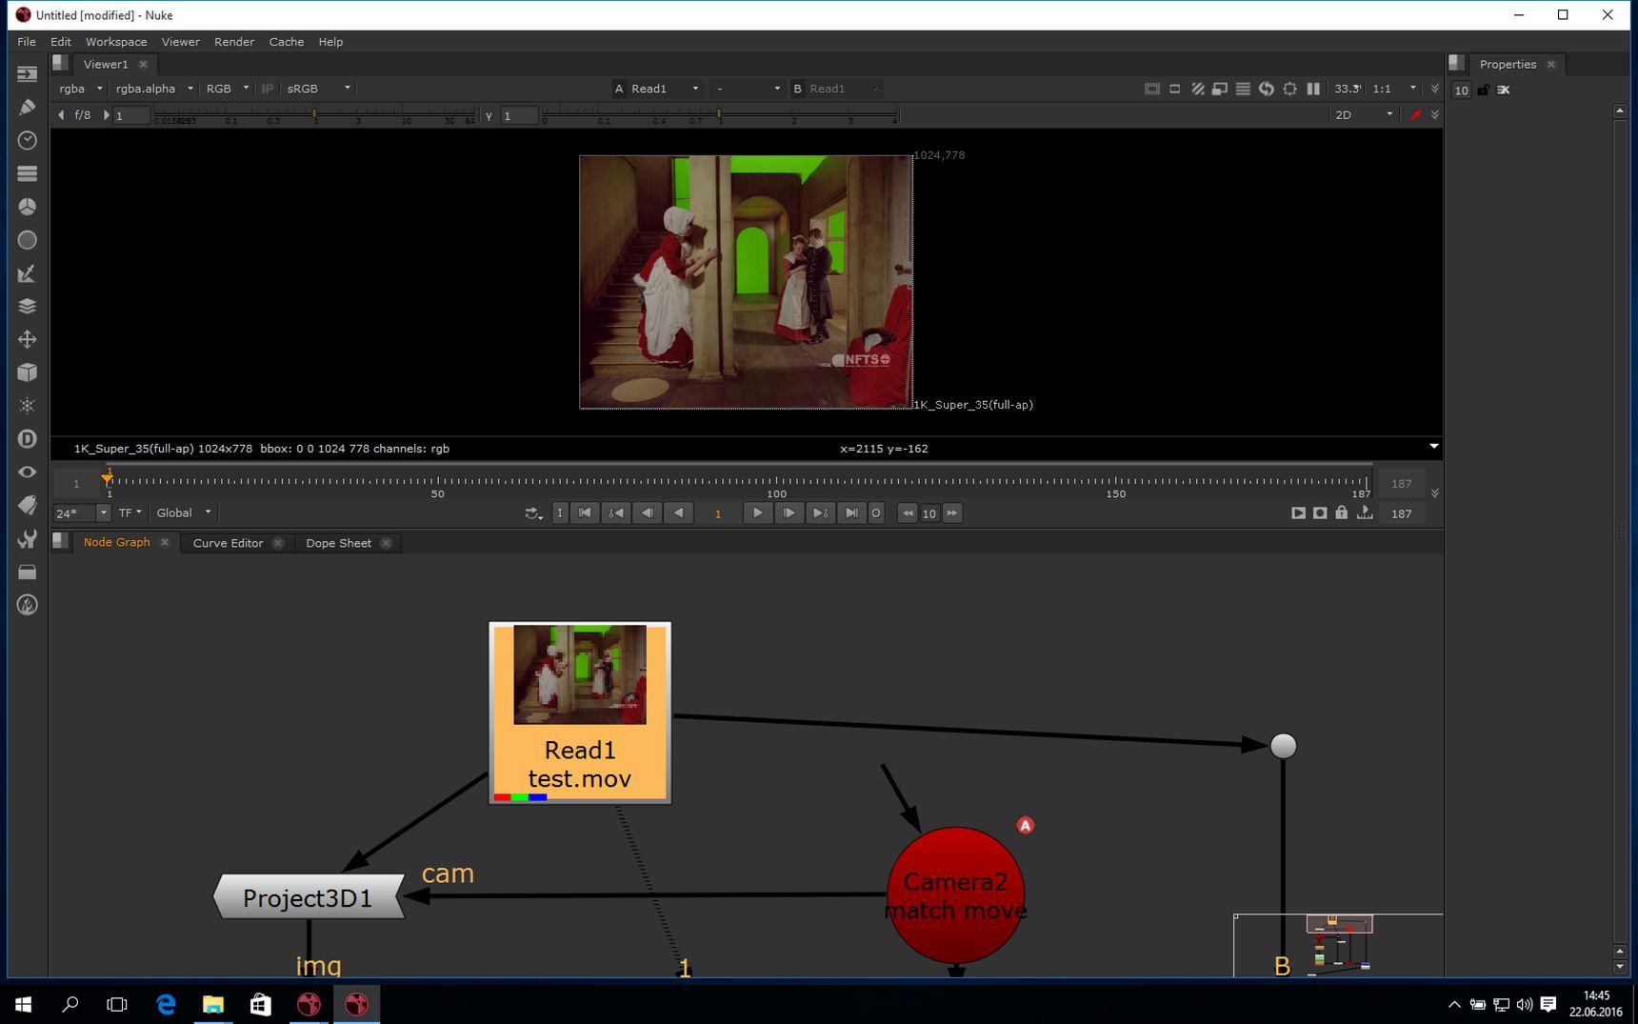Switch to the Curve Editor tab
Image resolution: width=1638 pixels, height=1024 pixels.
228,543
